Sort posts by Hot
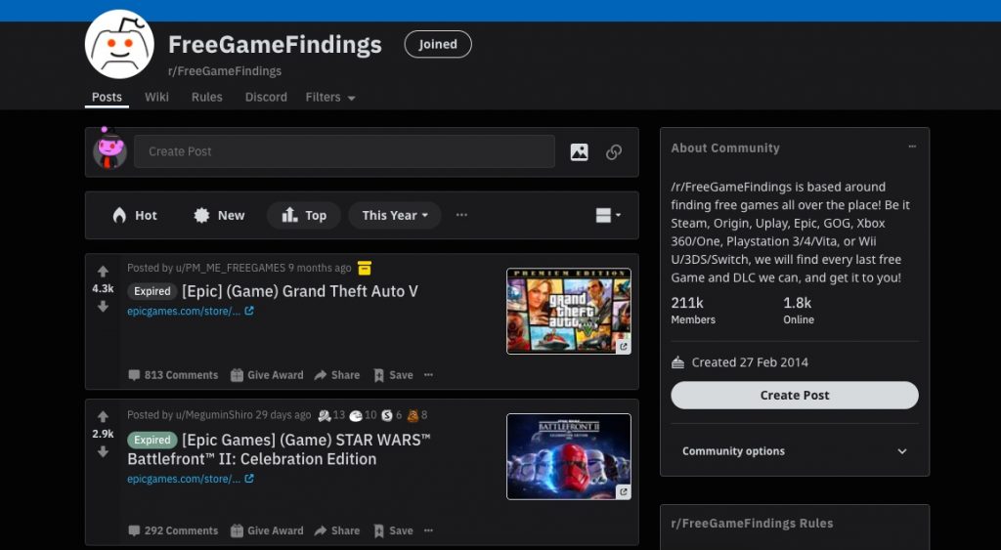1001x550 pixels. coord(134,216)
